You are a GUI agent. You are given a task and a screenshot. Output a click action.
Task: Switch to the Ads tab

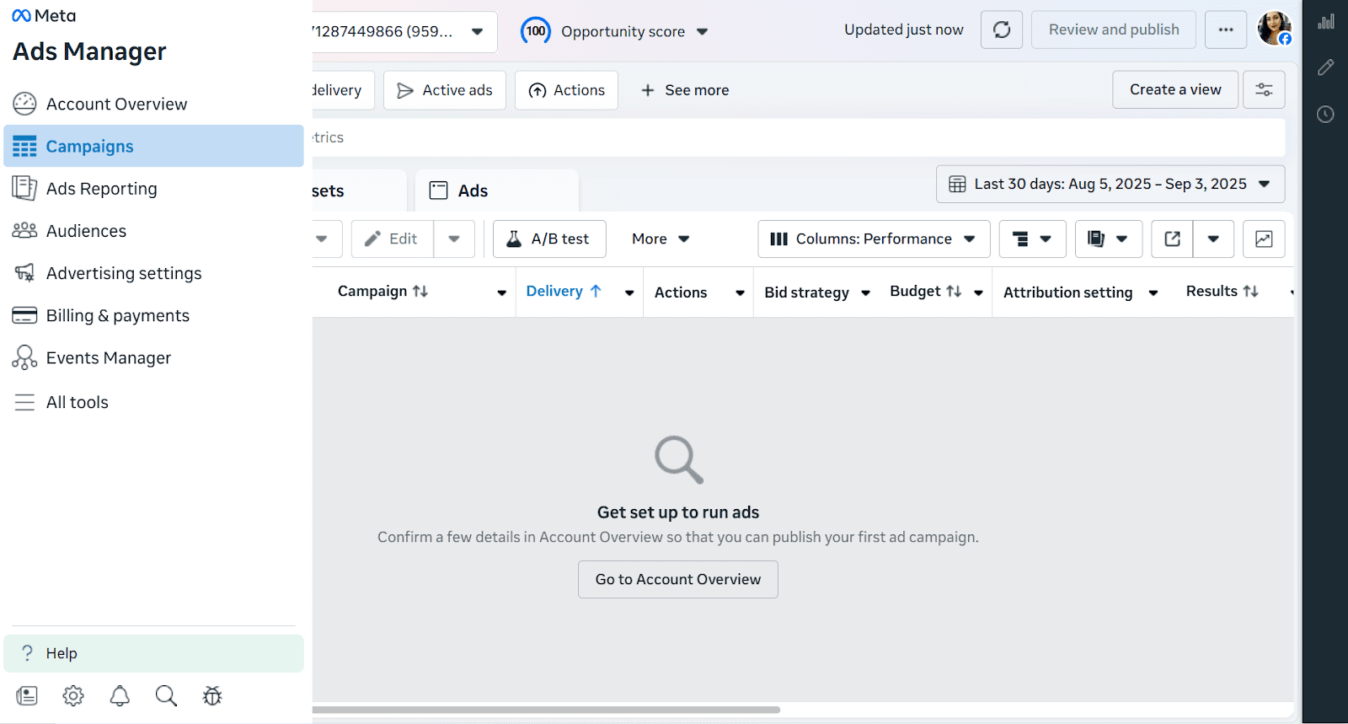[472, 191]
